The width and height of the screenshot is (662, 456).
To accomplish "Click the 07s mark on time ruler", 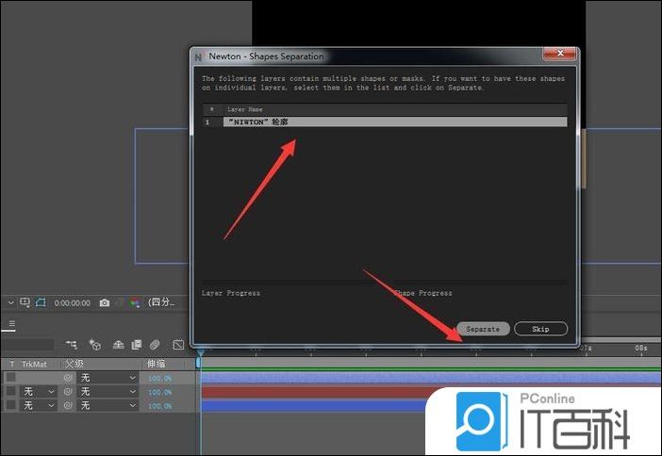I will pos(586,348).
